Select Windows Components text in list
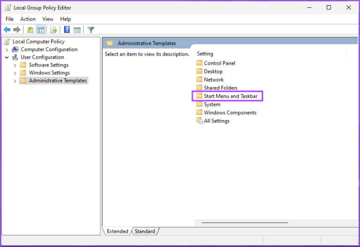The width and height of the screenshot is (360, 247). (230, 112)
